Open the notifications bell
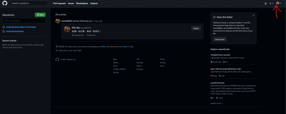Image resolution: width=286 pixels, height=114 pixels. [266, 3]
